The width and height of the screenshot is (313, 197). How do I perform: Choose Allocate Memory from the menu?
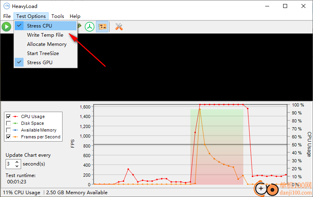pos(45,44)
